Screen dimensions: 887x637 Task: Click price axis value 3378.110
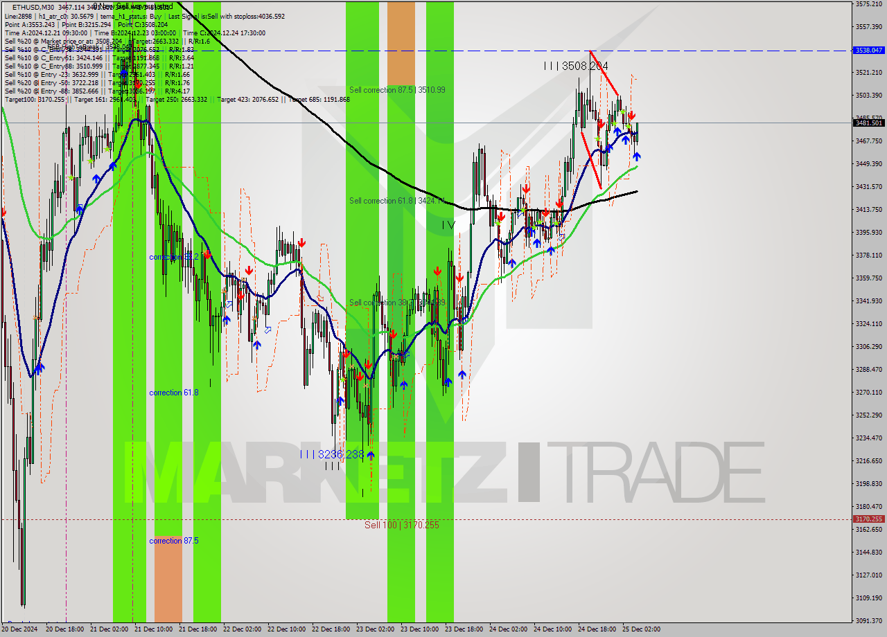coord(868,255)
